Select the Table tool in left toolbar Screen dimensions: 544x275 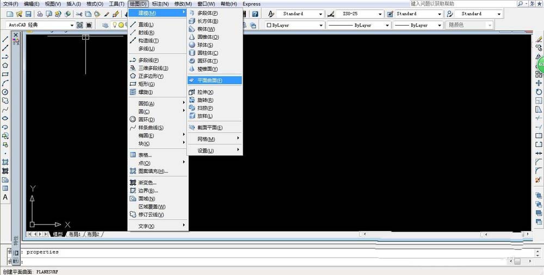5,188
